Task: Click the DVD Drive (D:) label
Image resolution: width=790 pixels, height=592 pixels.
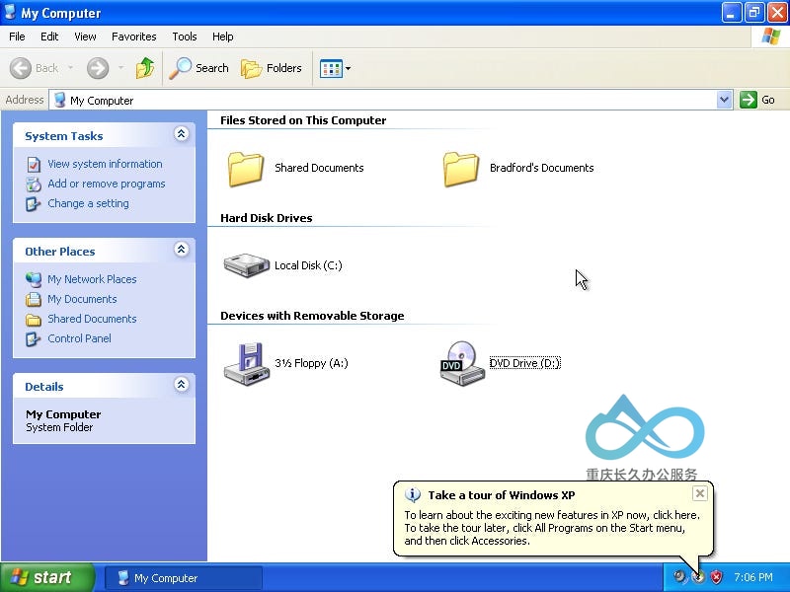Action: [525, 363]
